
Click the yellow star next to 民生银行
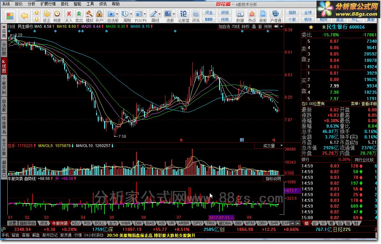pos(311,27)
